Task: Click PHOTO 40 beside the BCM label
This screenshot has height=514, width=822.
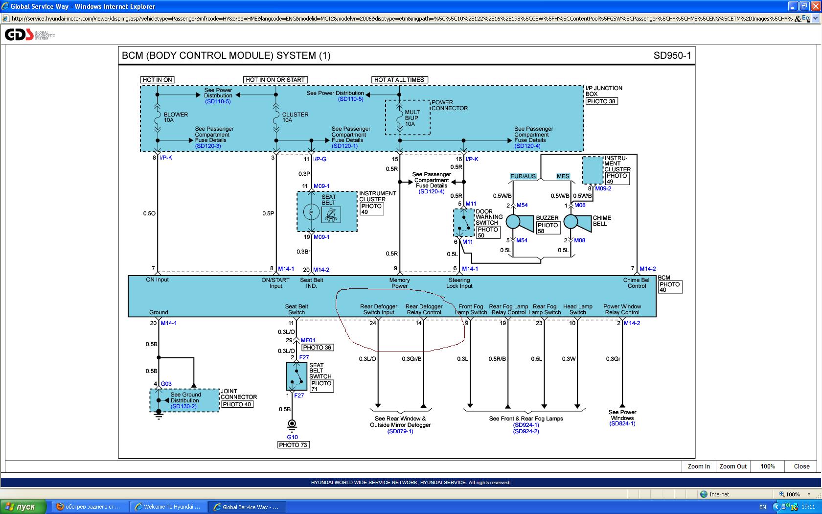Action: [670, 287]
